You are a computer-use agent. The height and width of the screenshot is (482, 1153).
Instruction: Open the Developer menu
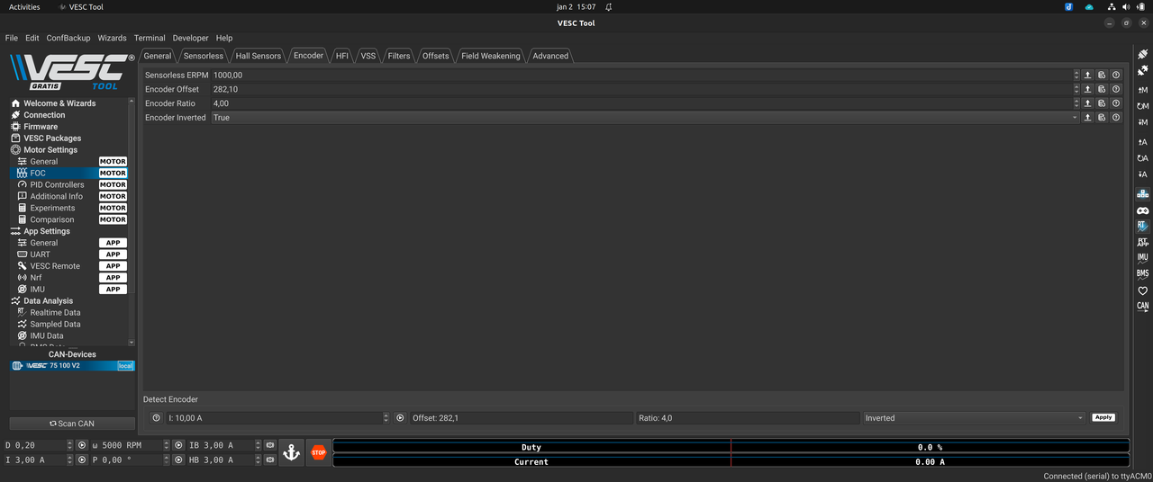(190, 38)
